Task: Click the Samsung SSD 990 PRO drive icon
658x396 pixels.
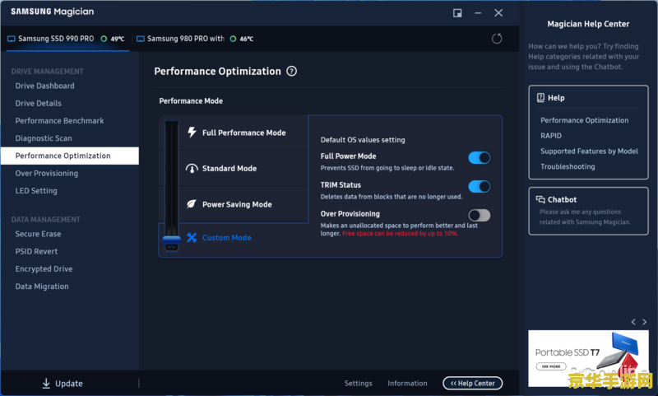Action: pos(12,39)
